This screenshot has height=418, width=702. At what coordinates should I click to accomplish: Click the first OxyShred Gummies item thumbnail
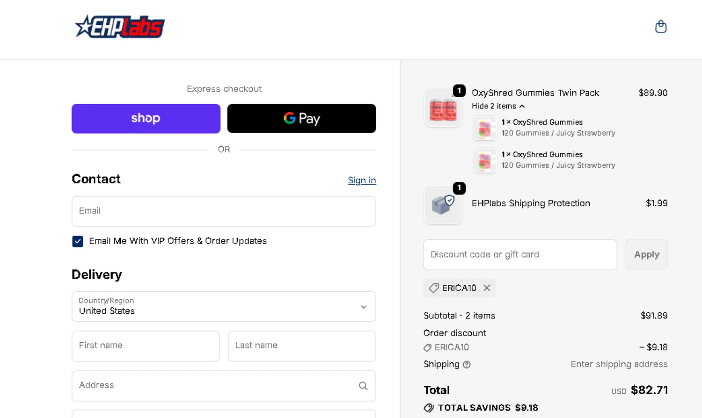click(x=484, y=128)
